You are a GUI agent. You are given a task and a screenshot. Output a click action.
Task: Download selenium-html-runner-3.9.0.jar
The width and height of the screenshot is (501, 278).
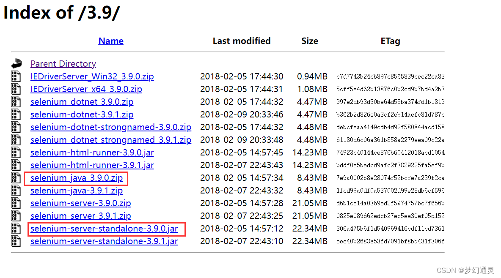[x=92, y=153]
